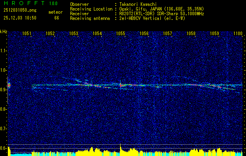The height and width of the screenshot is (156, 246).
Task: Click the timestamp 25.12.03 10:50
Action: coord(20,18)
